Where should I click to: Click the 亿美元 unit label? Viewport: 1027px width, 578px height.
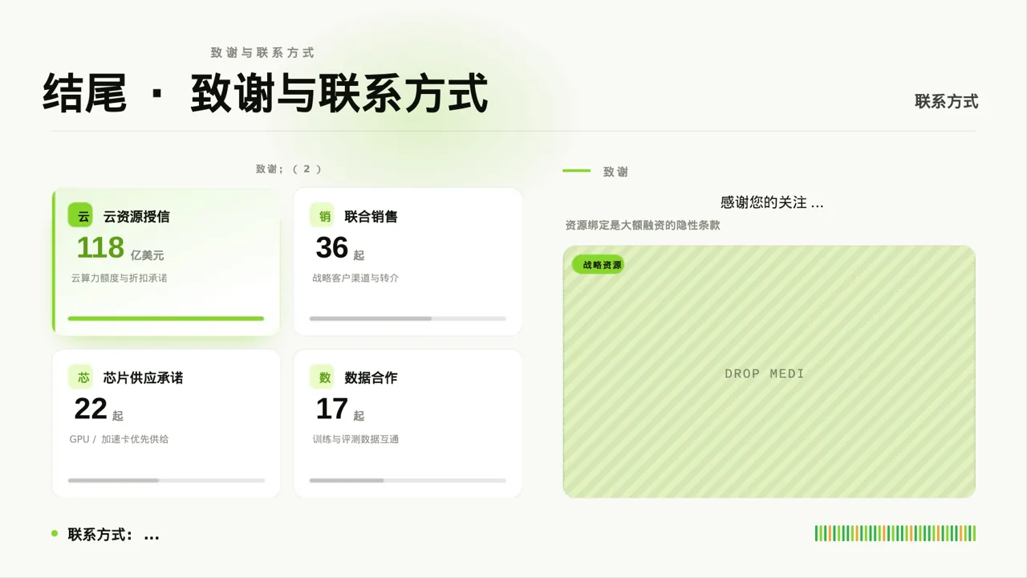click(147, 255)
